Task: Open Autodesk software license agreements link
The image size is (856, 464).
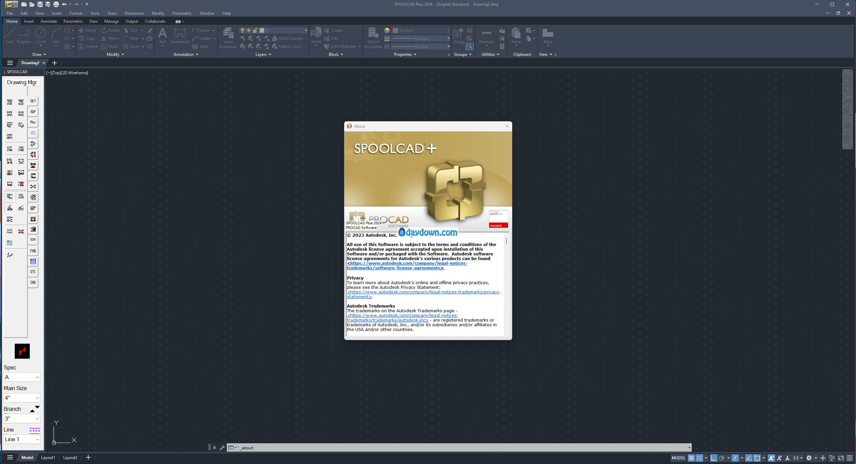Action: 407,265
